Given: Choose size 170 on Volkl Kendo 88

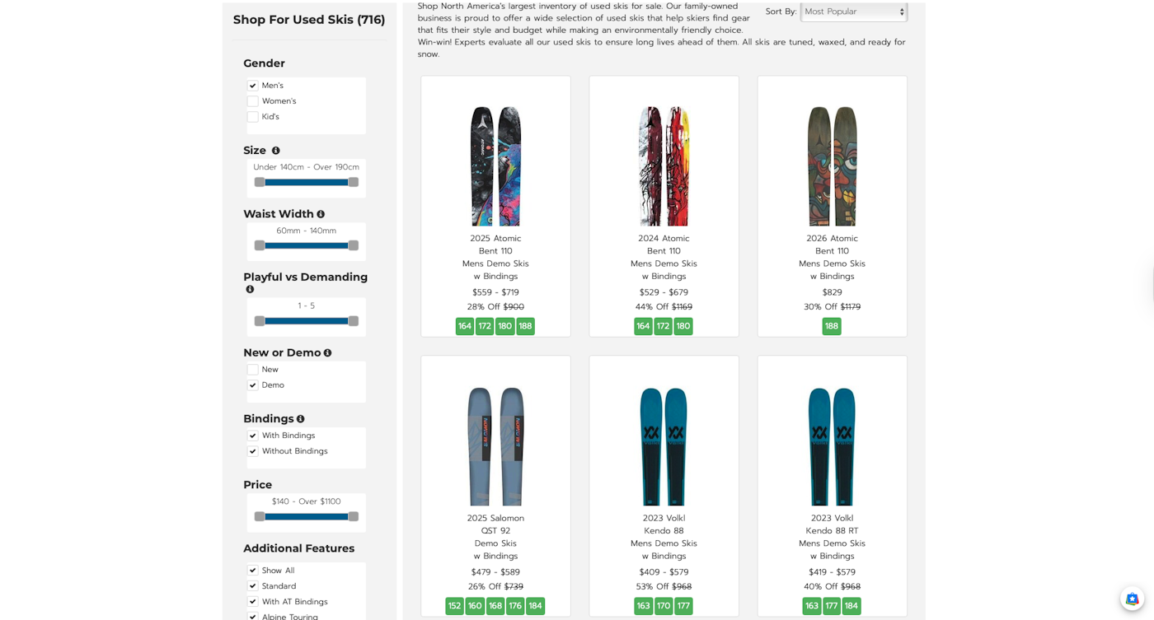Looking at the screenshot, I should (x=664, y=606).
